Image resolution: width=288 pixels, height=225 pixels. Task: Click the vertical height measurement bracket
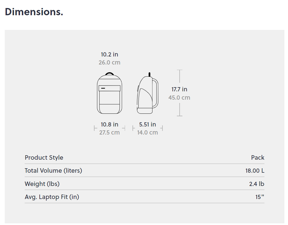tap(179, 93)
